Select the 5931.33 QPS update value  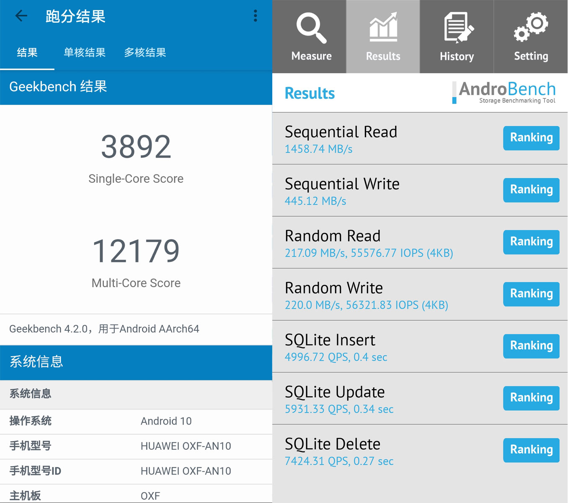317,409
